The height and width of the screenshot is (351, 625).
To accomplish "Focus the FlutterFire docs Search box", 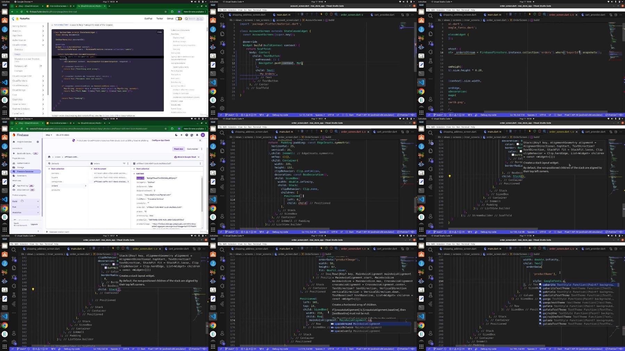I will click(194, 19).
